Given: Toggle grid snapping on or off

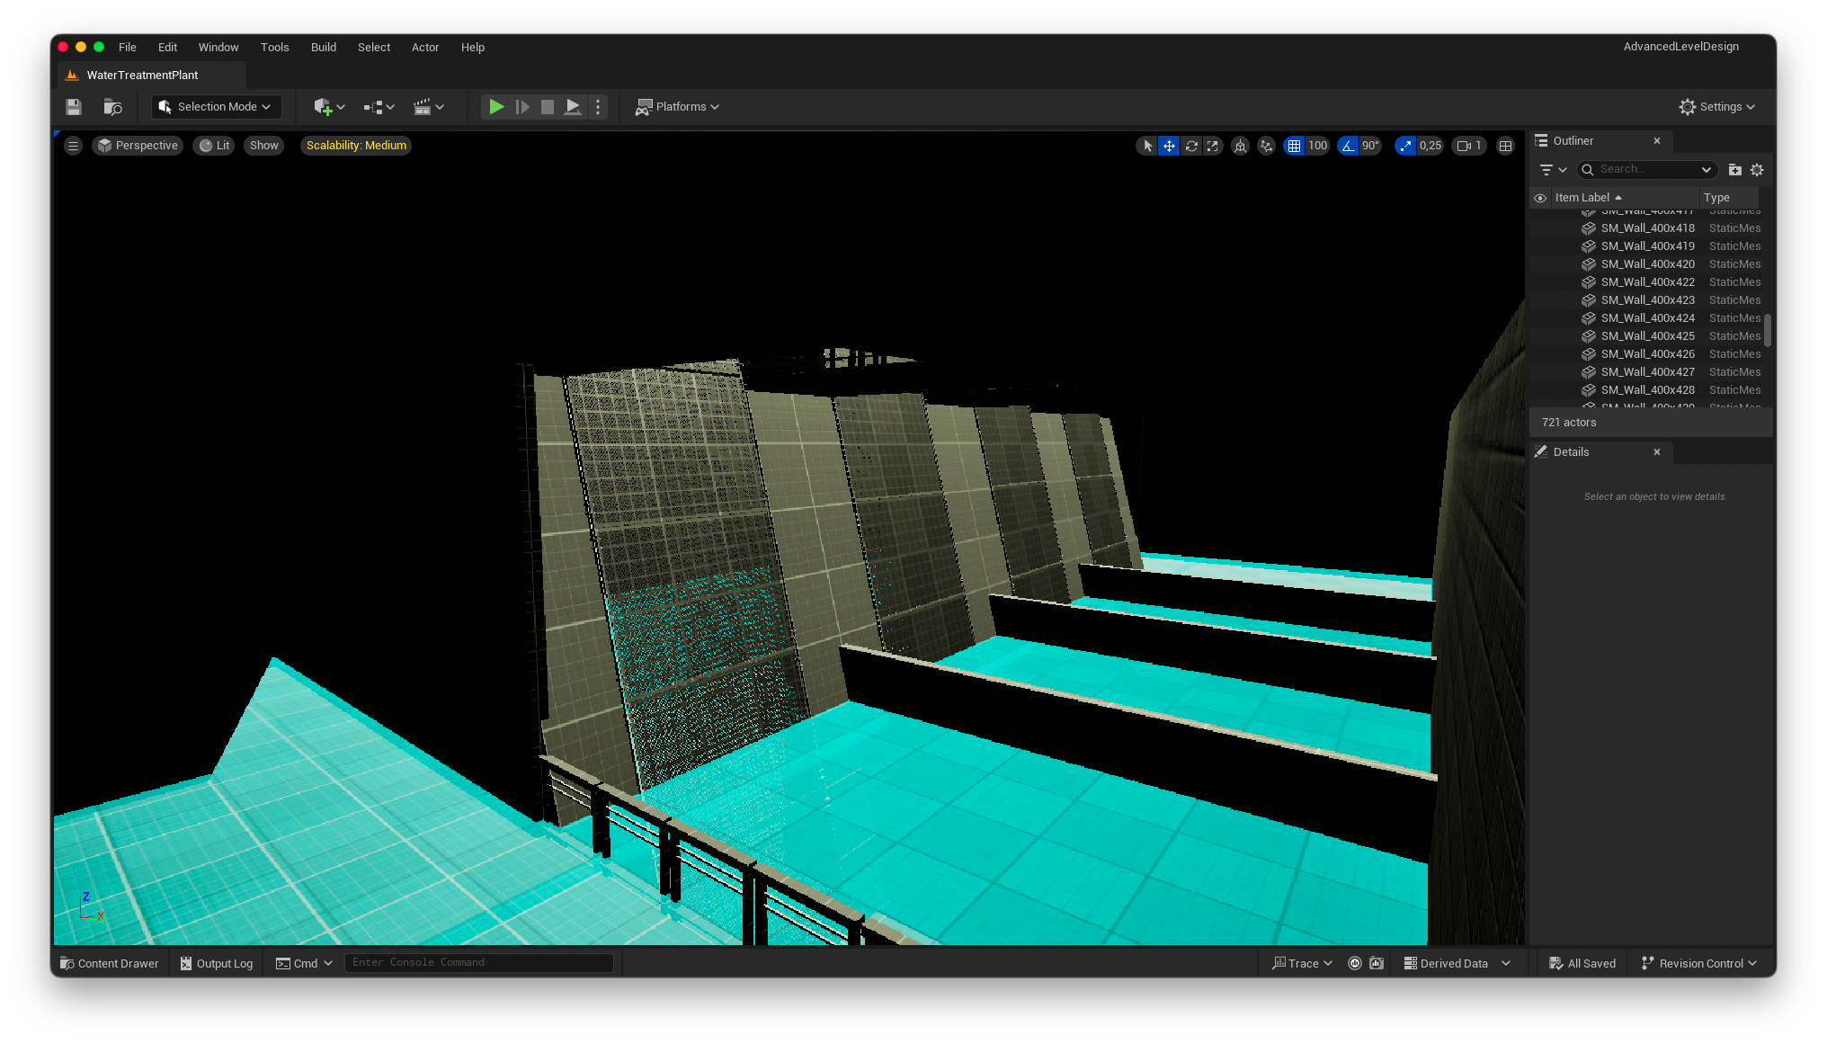Looking at the screenshot, I should pos(1294,146).
